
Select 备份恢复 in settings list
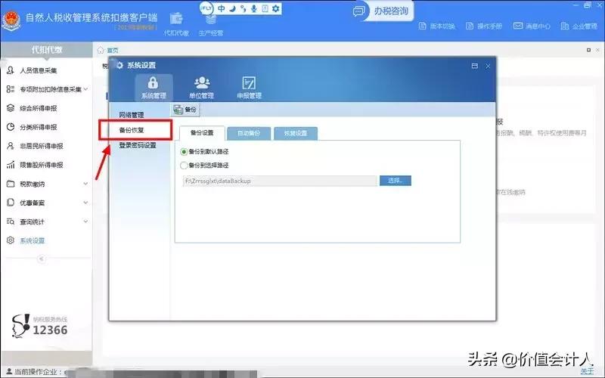coord(131,130)
